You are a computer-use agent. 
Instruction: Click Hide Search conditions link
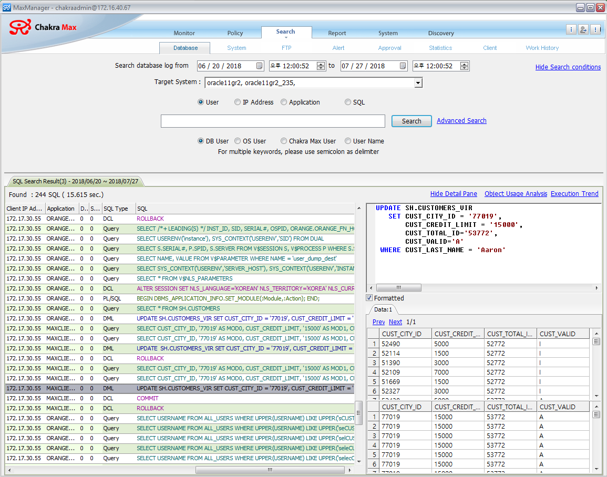click(x=568, y=67)
